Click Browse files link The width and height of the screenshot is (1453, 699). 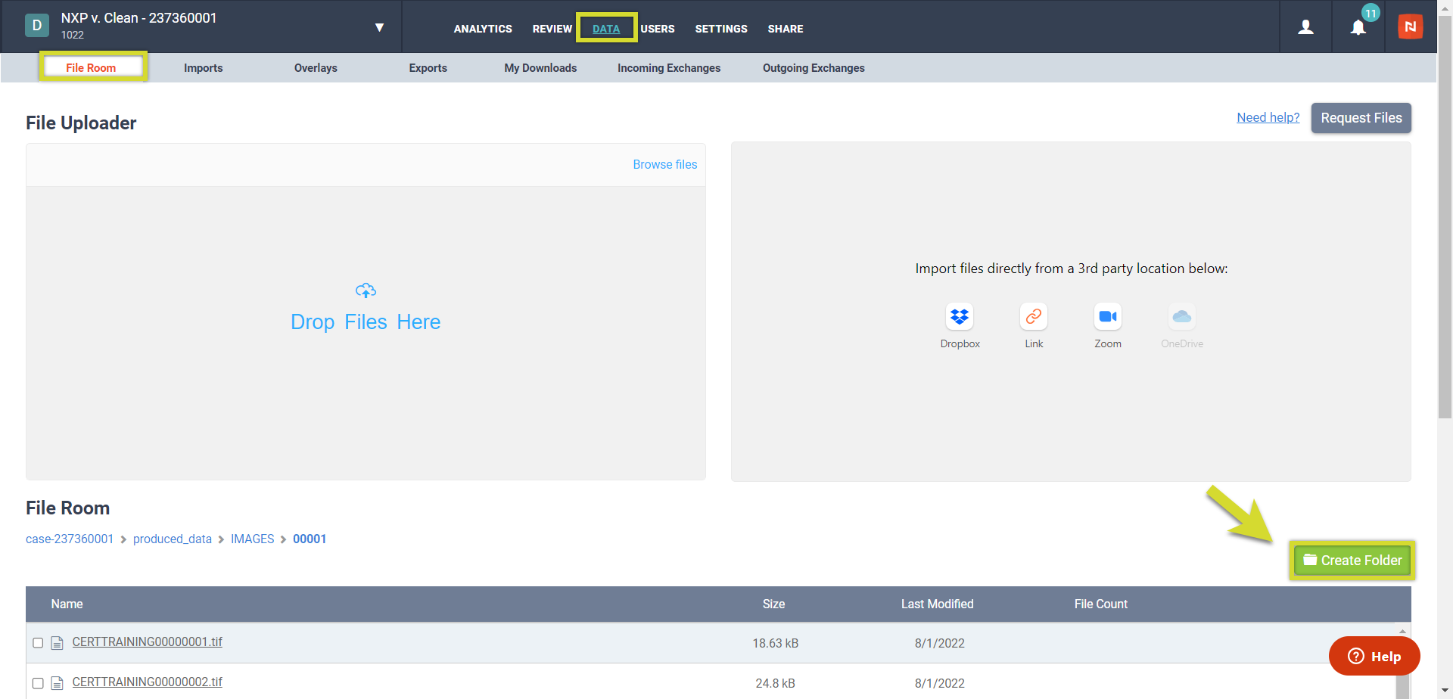coord(665,164)
